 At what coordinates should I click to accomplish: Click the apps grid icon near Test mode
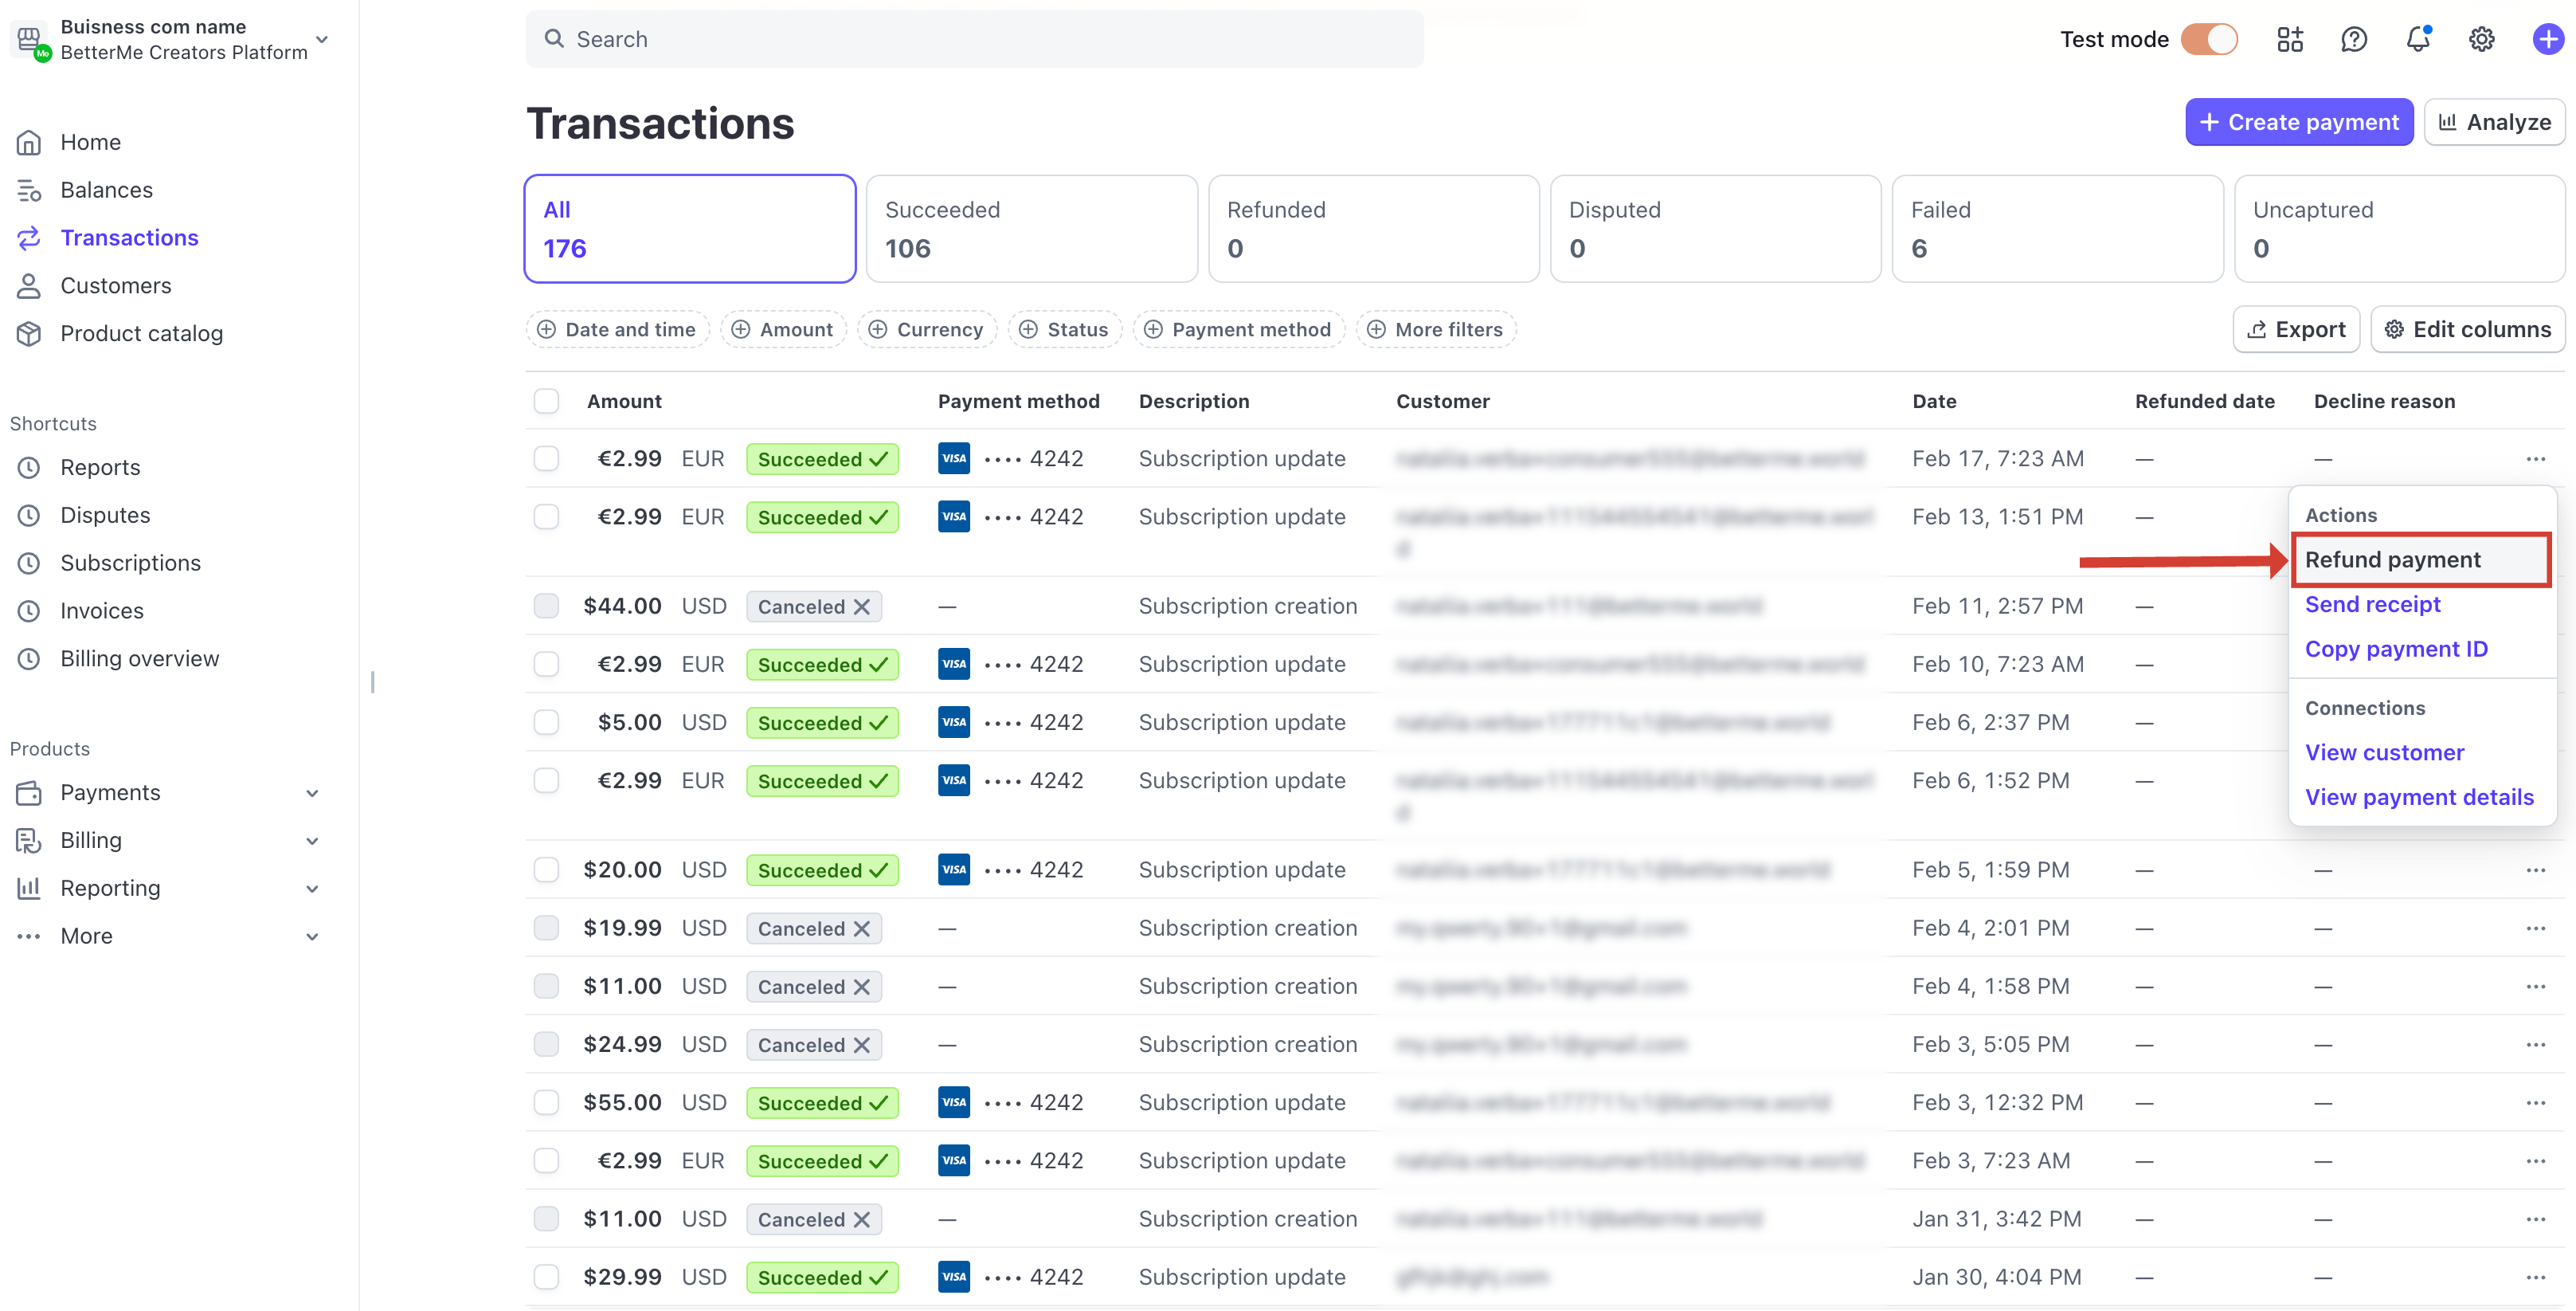(x=2290, y=39)
